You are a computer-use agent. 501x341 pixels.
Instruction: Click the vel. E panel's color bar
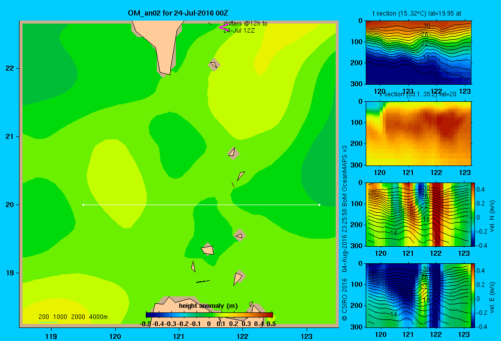pos(473,295)
